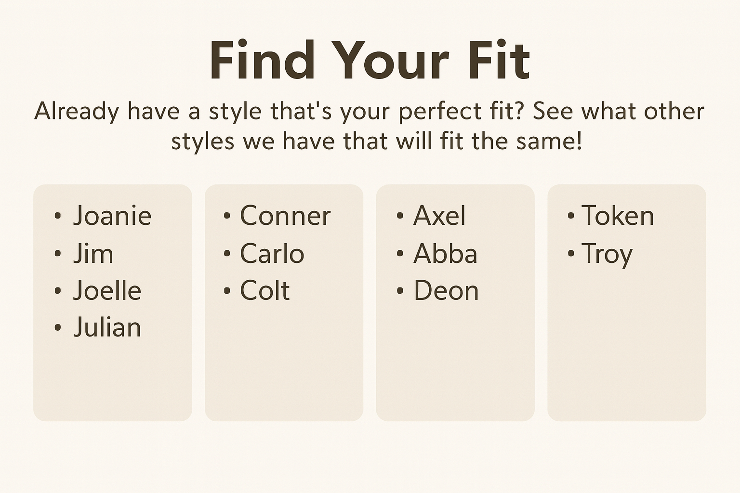The image size is (740, 493).
Task: Choose the Troy style
Action: coord(607,254)
